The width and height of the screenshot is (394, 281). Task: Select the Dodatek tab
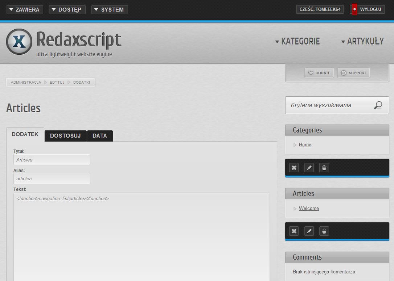pyautogui.click(x=25, y=134)
